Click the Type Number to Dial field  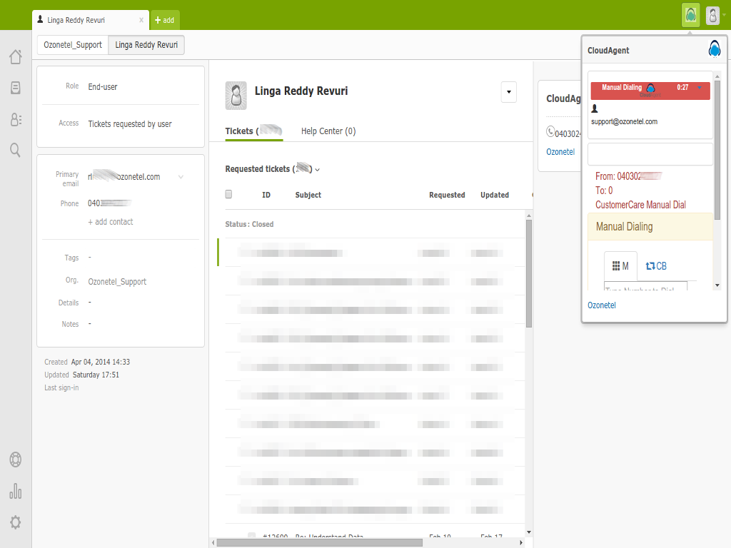[x=645, y=286]
